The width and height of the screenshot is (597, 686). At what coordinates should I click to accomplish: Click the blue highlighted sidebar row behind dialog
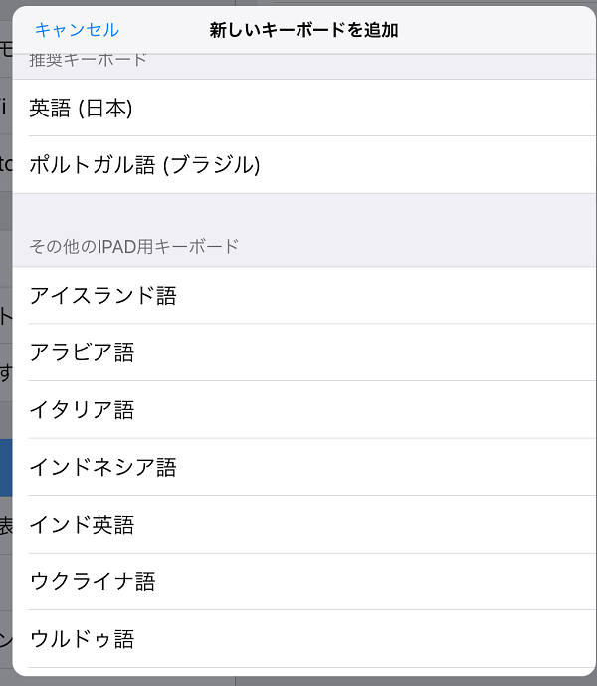(x=6, y=467)
